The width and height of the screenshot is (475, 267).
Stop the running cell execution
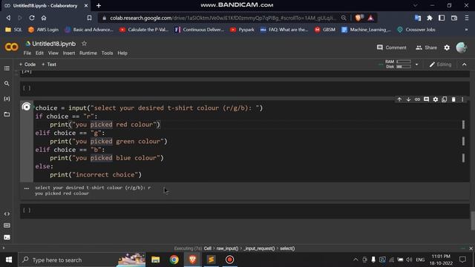27,107
